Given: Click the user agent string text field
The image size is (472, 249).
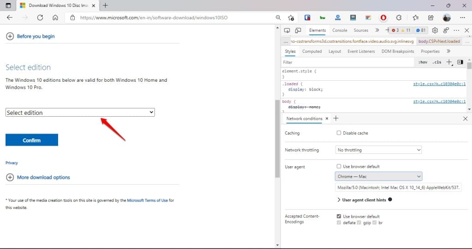Looking at the screenshot, I should (x=398, y=187).
